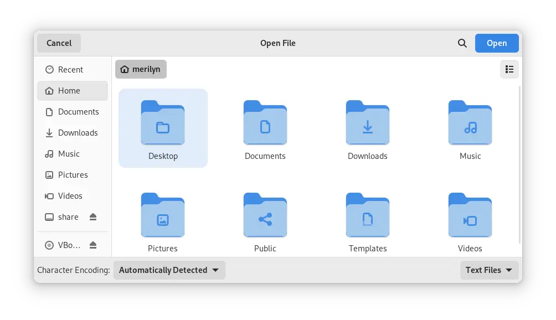Toggle the list view icon
This screenshot has height=320, width=556.
coord(509,69)
